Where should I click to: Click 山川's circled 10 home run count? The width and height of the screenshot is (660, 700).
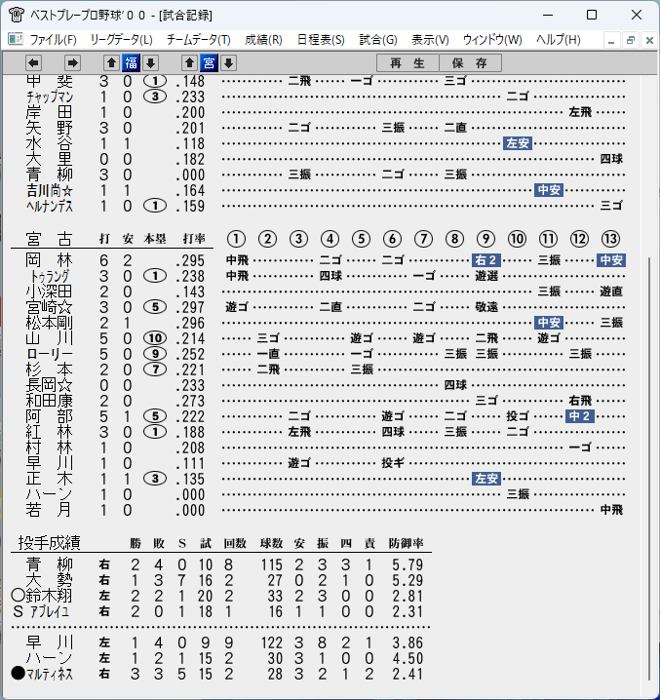(155, 338)
